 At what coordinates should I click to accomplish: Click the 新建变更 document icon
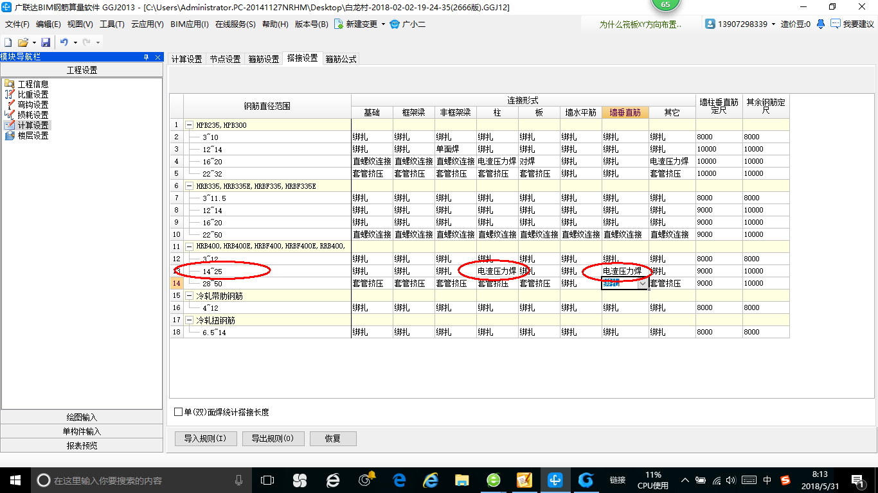click(338, 24)
